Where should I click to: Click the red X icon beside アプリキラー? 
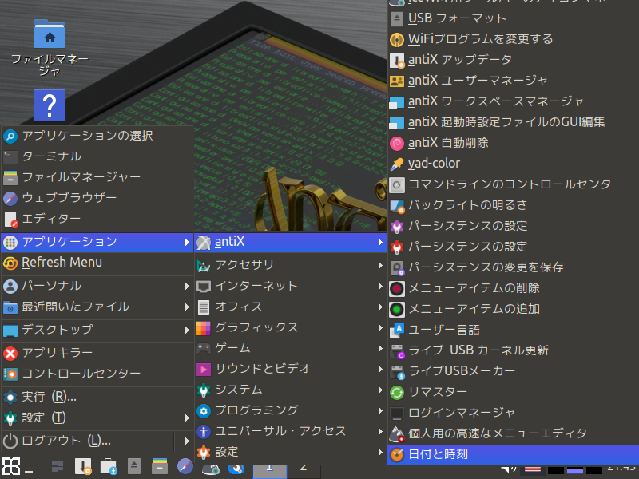(x=10, y=353)
